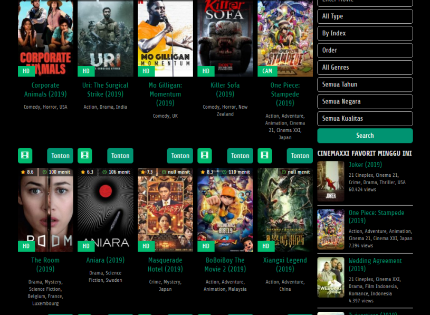Open the All Type dropdown
Image resolution: width=430 pixels, height=315 pixels.
[x=365, y=16]
